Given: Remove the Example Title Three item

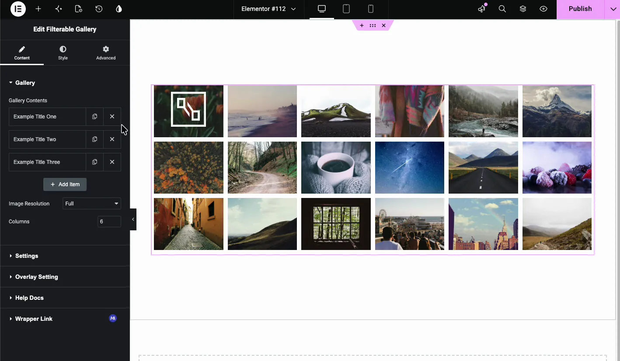Looking at the screenshot, I should (x=112, y=162).
